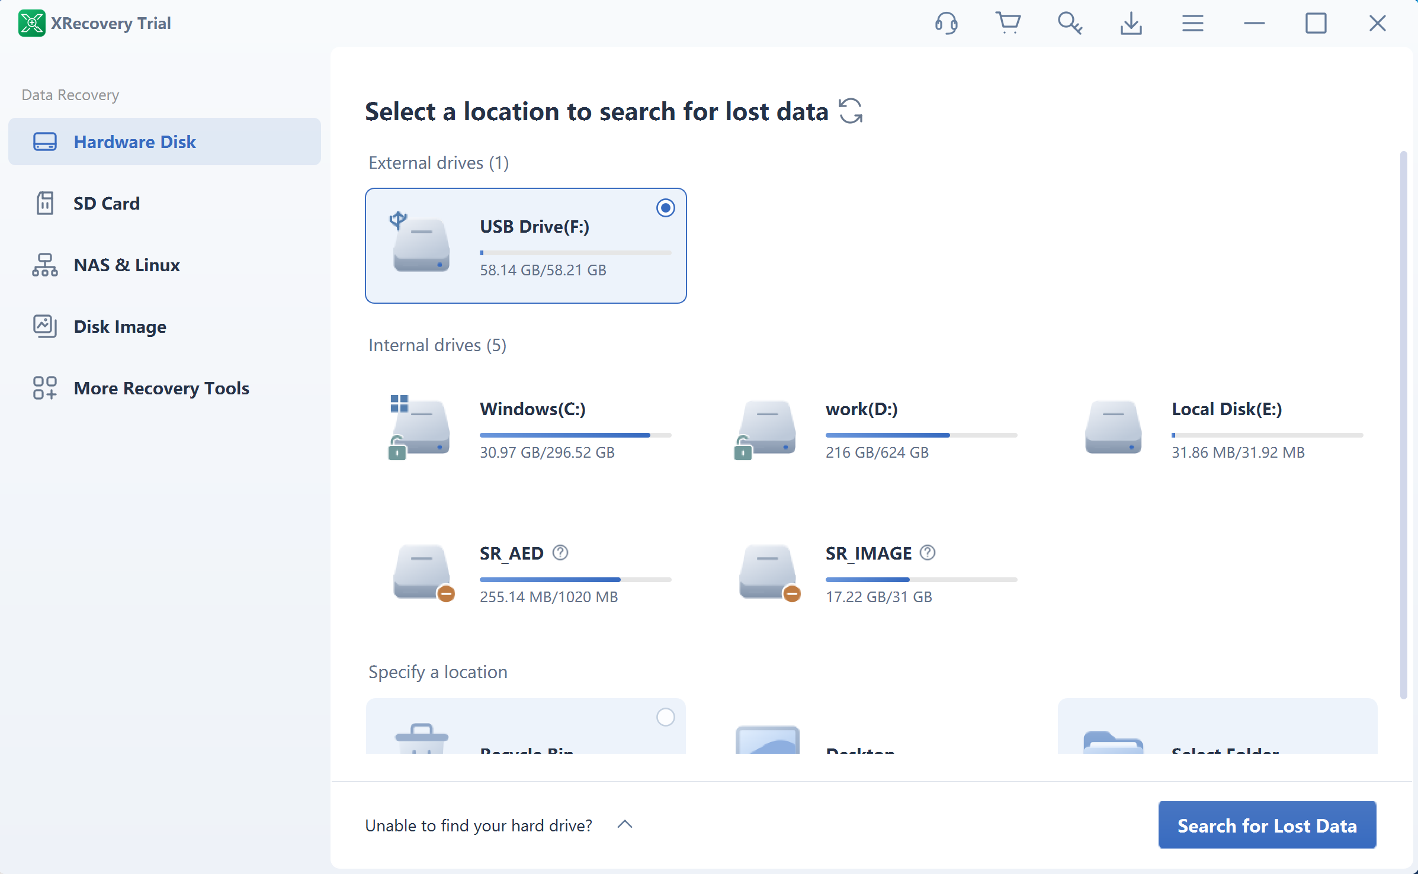Click the '58.14 GB/58.21 GB' size text

click(x=543, y=270)
